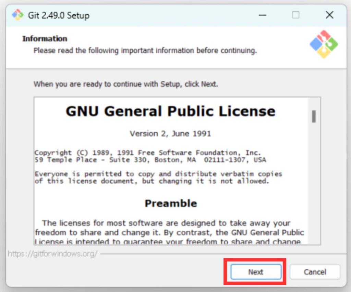Click 'When you are ready to continue' text
This screenshot has width=351, height=292.
[x=125, y=84]
